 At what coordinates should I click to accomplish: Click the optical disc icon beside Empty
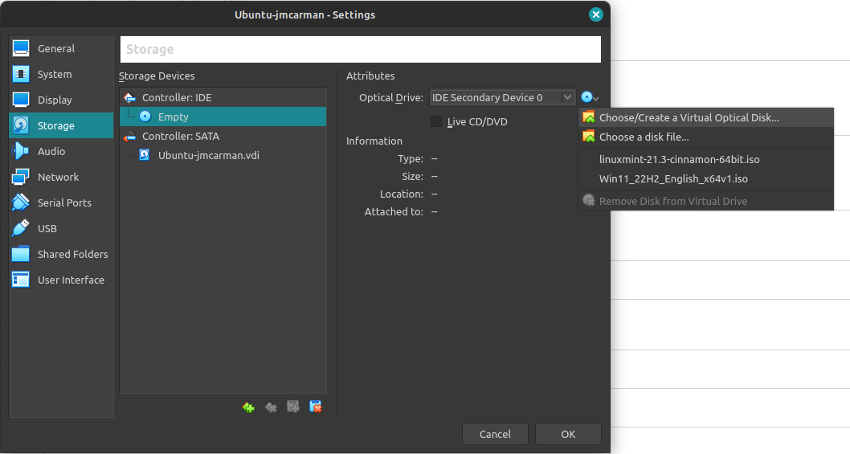click(145, 117)
